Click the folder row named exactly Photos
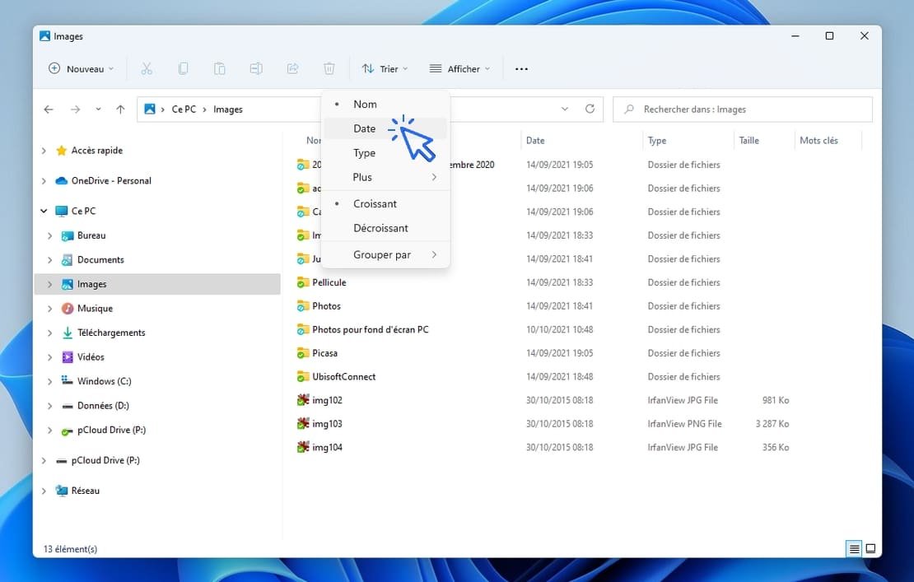 point(326,306)
